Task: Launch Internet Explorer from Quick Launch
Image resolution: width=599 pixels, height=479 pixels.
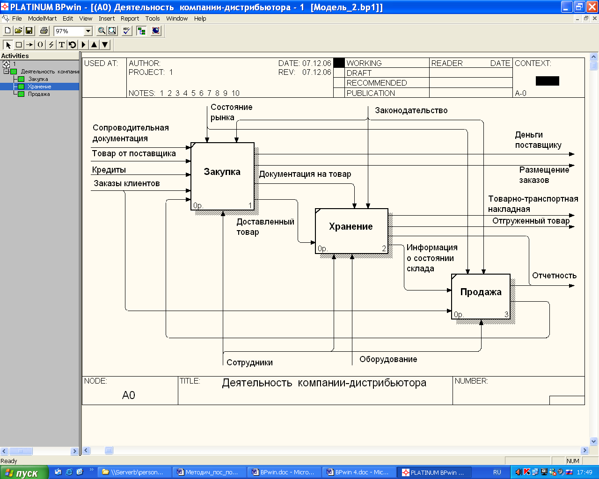Action: point(69,472)
